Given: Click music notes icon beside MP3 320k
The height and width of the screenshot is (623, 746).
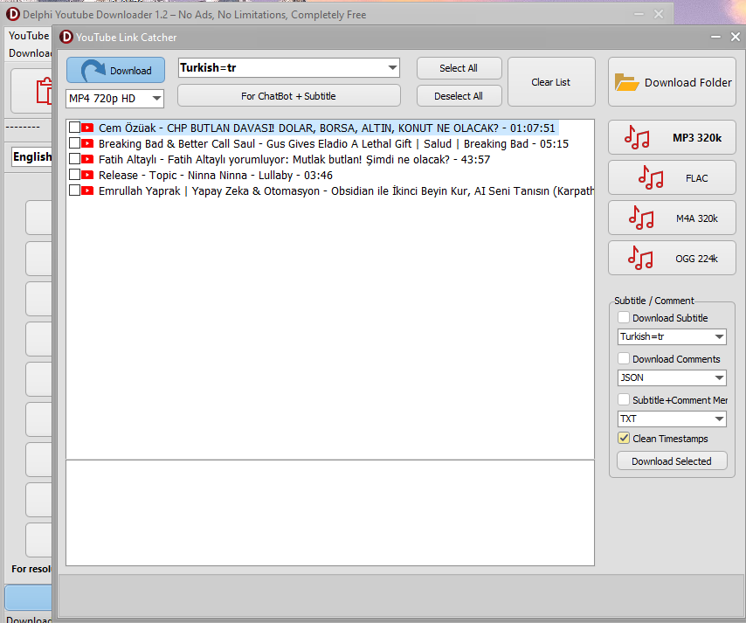Looking at the screenshot, I should (x=637, y=137).
